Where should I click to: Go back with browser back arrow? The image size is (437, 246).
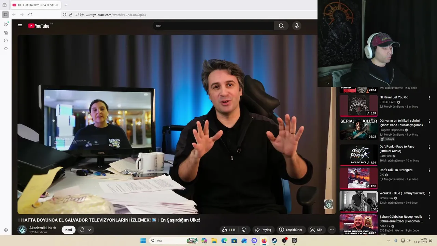(14, 15)
